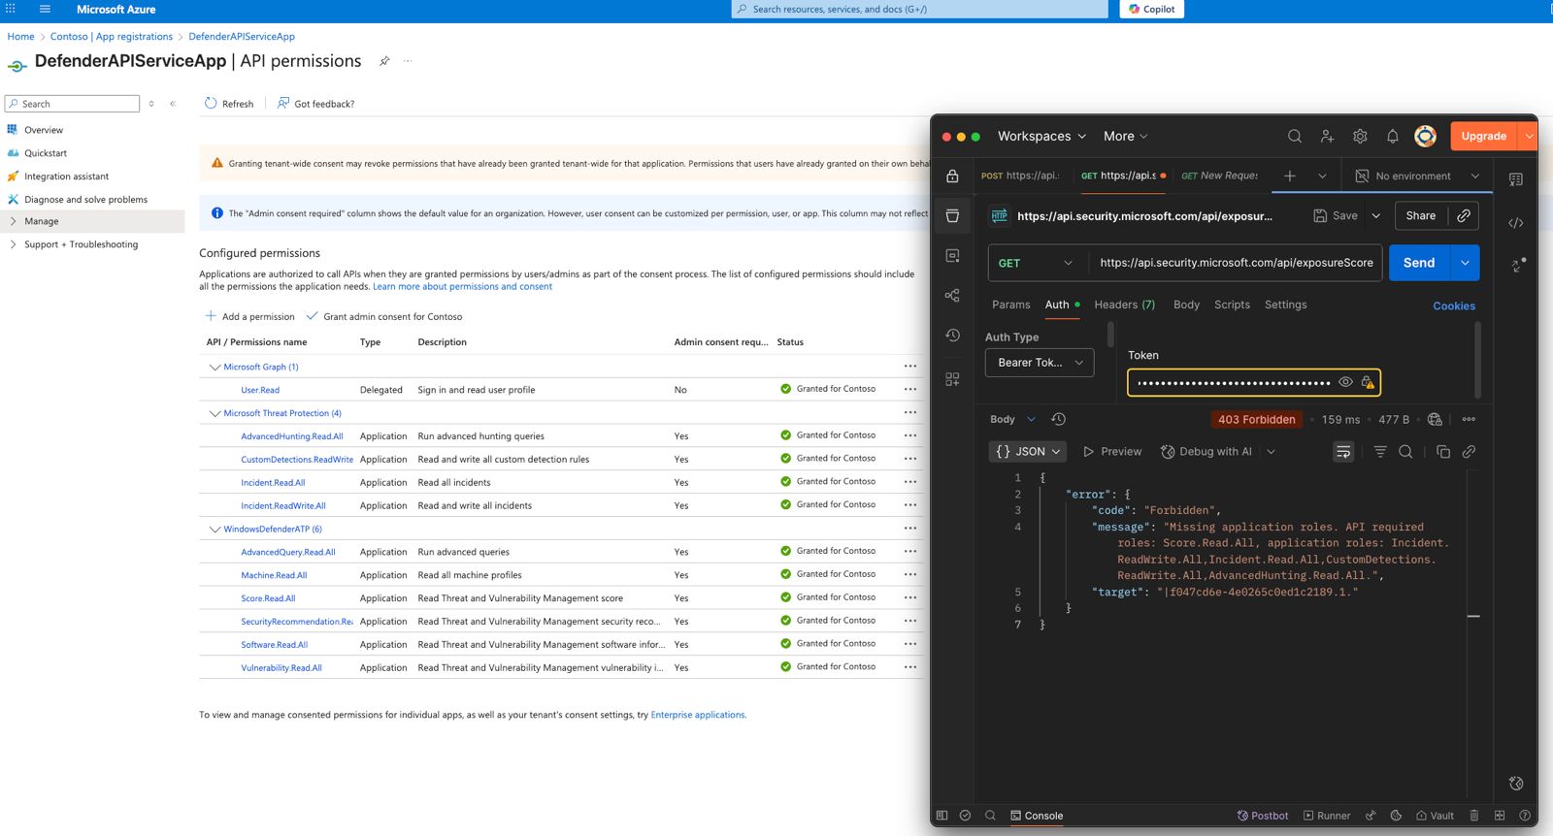Open the GET method dropdown
This screenshot has width=1553, height=836.
pos(1035,263)
